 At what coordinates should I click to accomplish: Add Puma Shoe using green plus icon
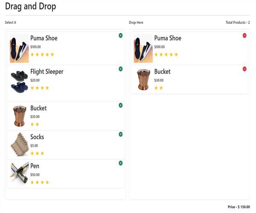[121, 35]
